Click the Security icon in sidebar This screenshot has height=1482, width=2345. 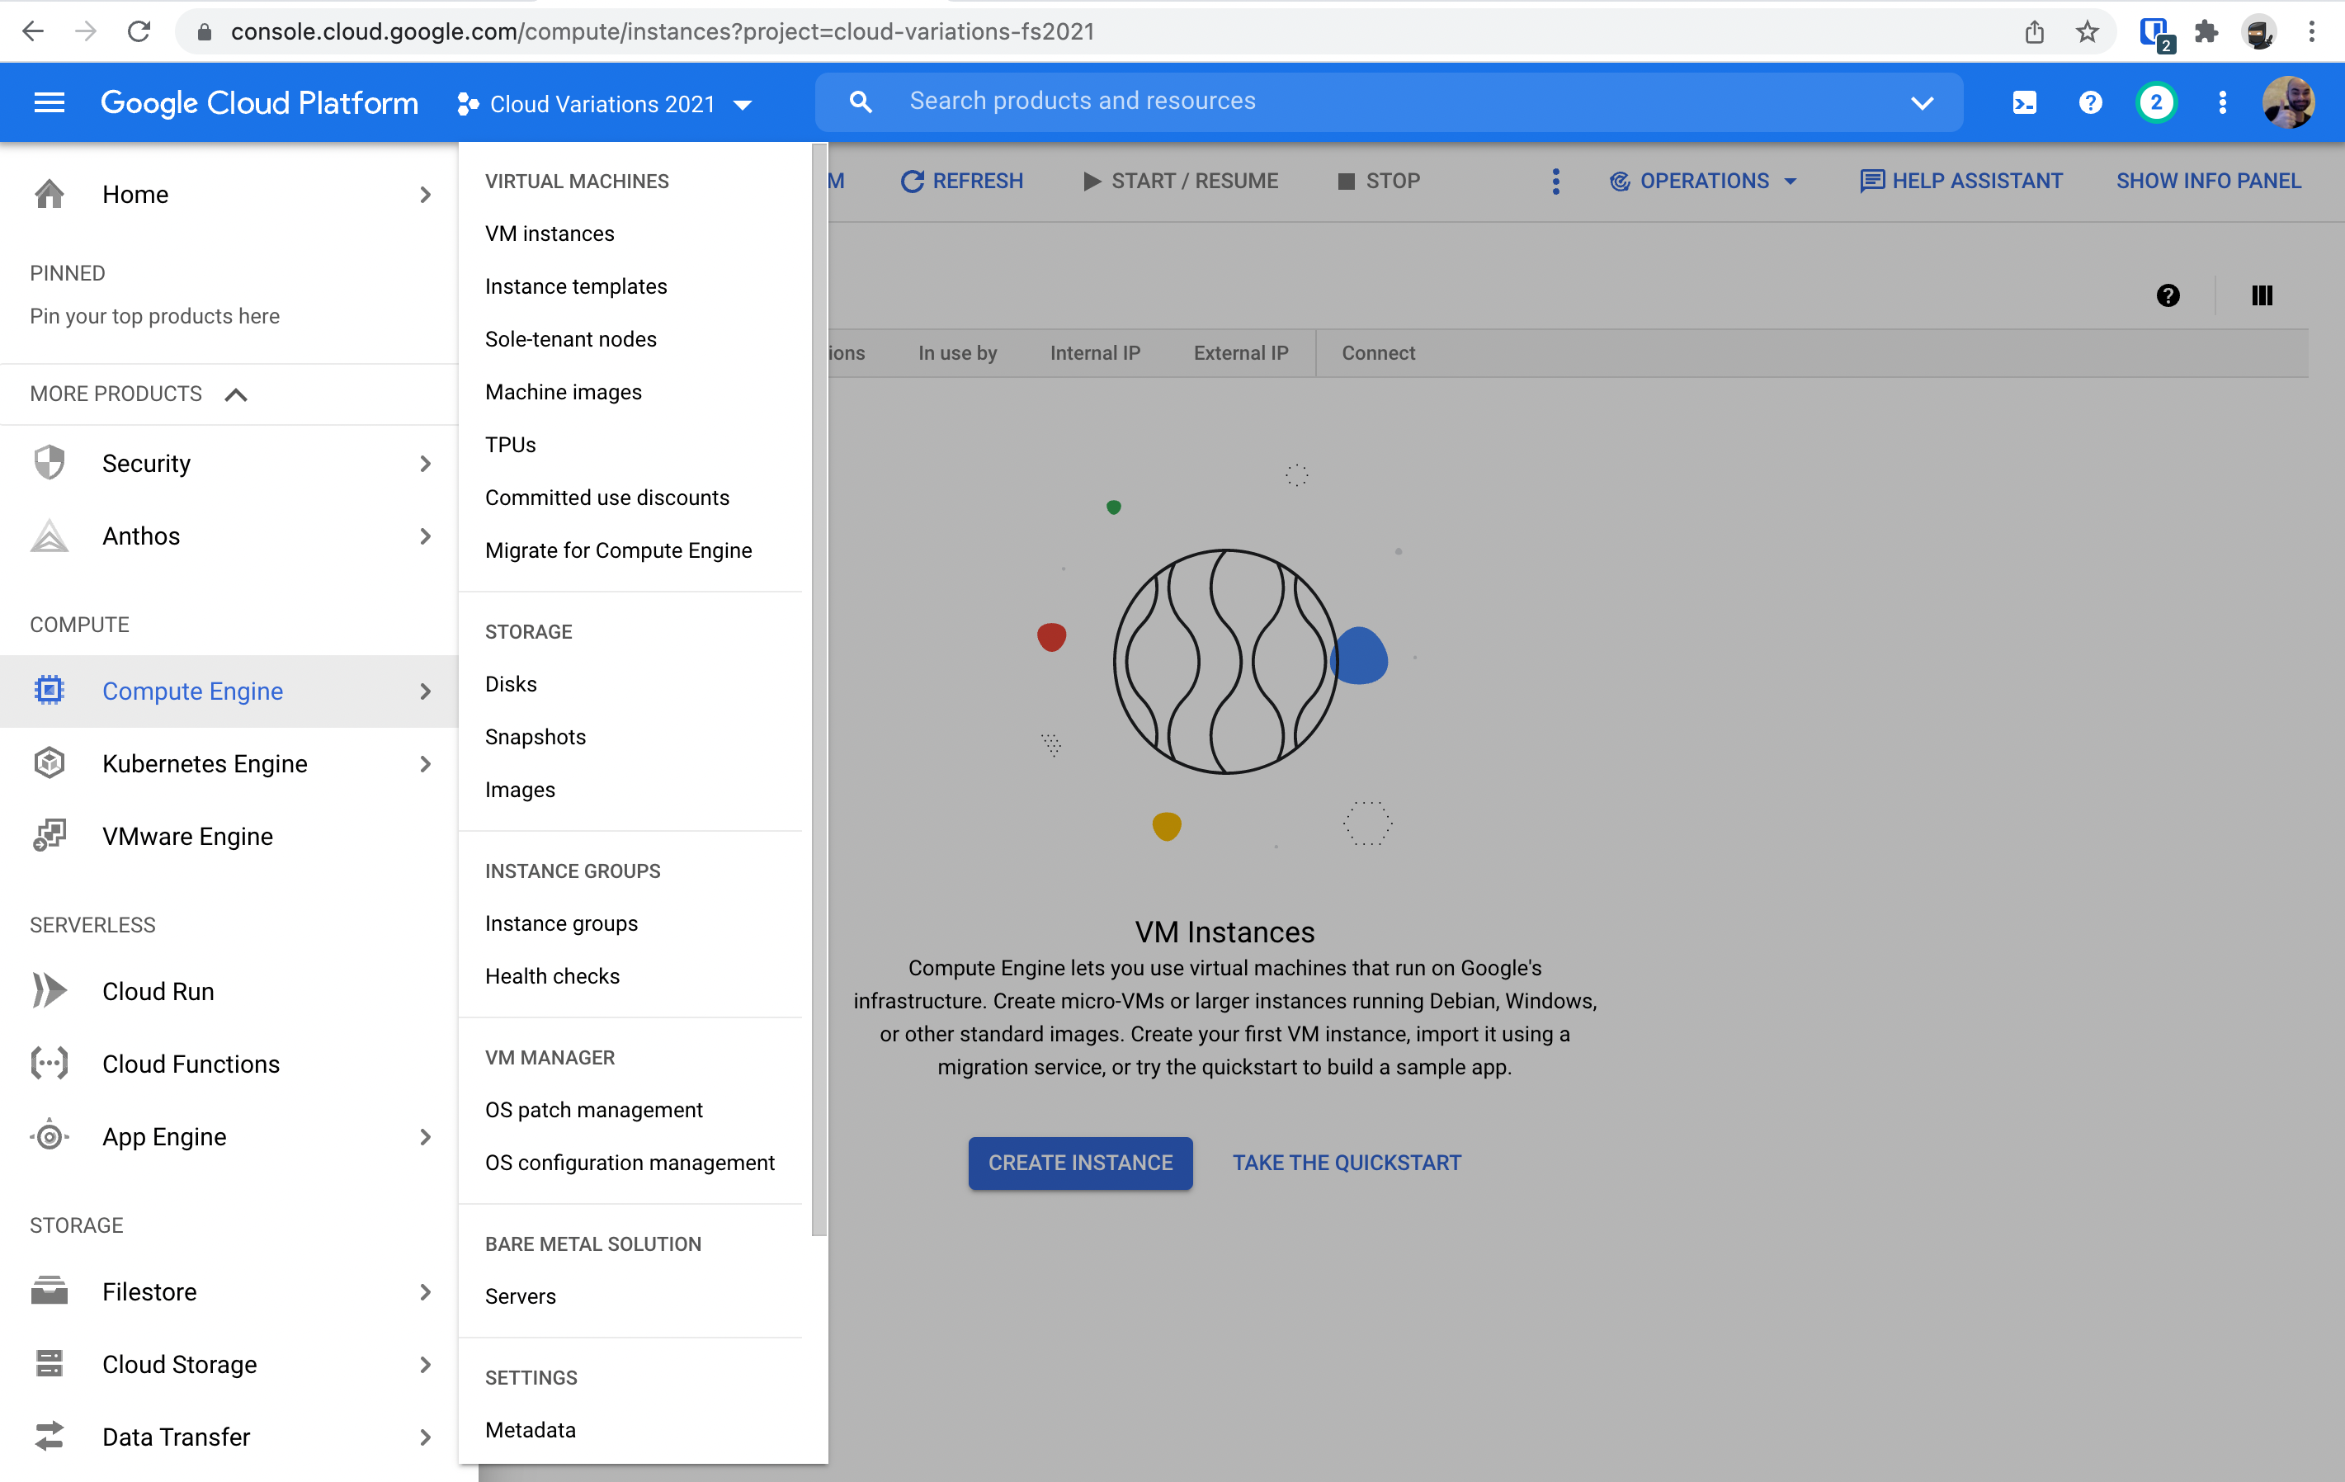50,463
